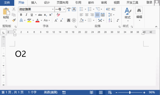The image size is (160, 95).
Task: Switch to the 插入 Insert tab
Action: 34,3
